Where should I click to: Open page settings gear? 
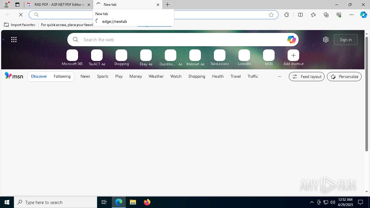(326, 40)
